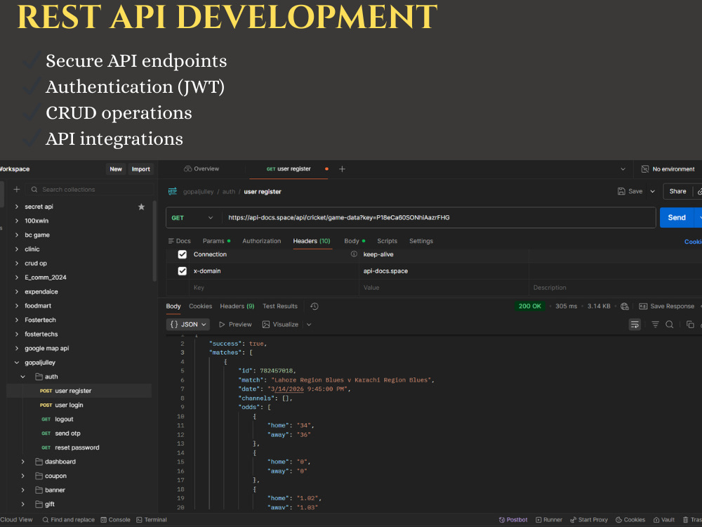Select the user login request
702x527 pixels.
69,405
